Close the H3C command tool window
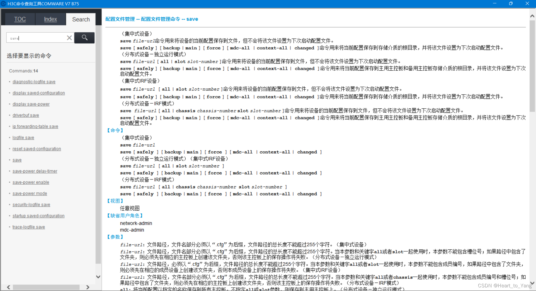Screen dimensions: 536x291 [x=527, y=4]
